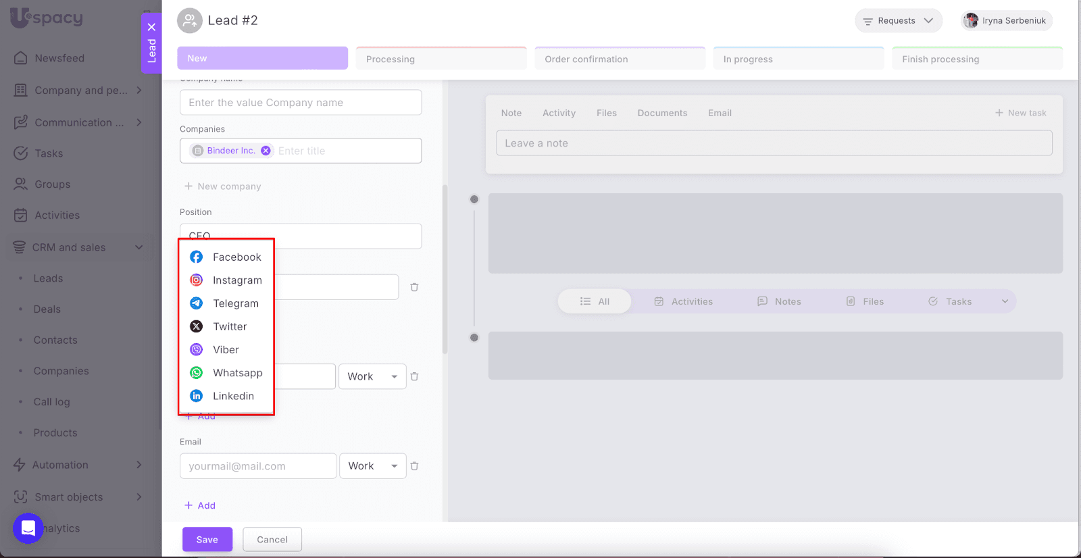Choose the Viber icon option
This screenshot has height=558, width=1081.
point(197,349)
